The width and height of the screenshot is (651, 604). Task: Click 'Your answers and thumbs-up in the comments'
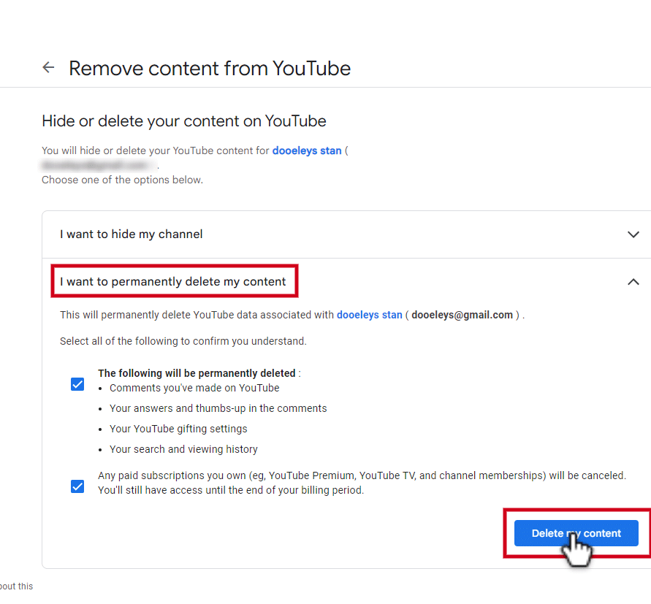(x=218, y=408)
